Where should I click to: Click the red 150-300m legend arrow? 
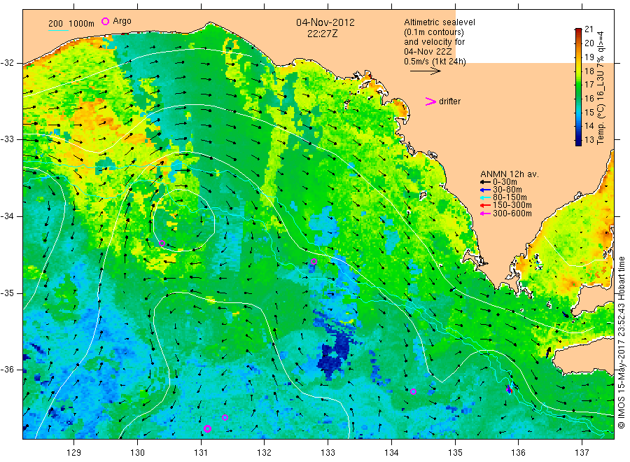point(485,206)
